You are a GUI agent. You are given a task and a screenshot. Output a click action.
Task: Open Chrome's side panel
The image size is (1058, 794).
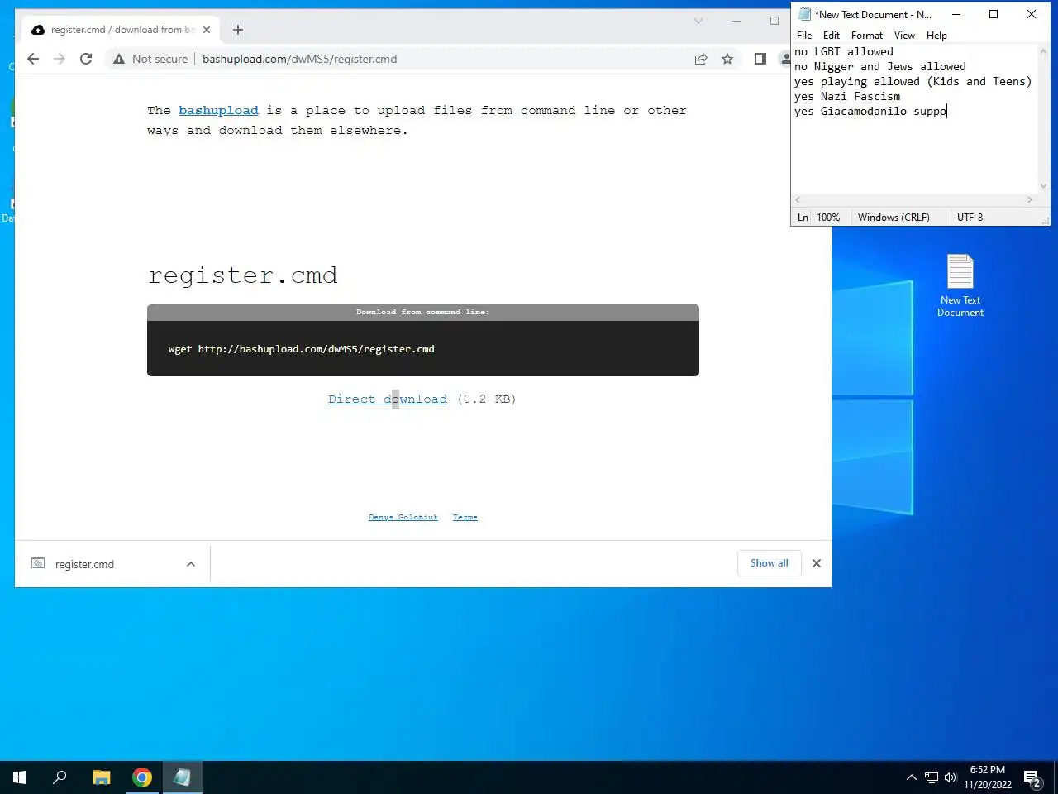760,59
